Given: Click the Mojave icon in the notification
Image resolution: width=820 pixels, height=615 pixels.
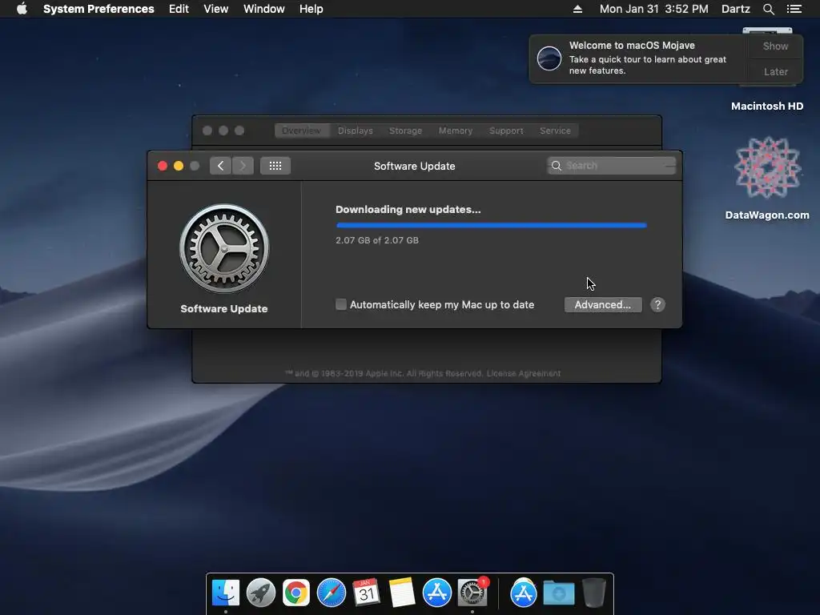Looking at the screenshot, I should pos(549,58).
